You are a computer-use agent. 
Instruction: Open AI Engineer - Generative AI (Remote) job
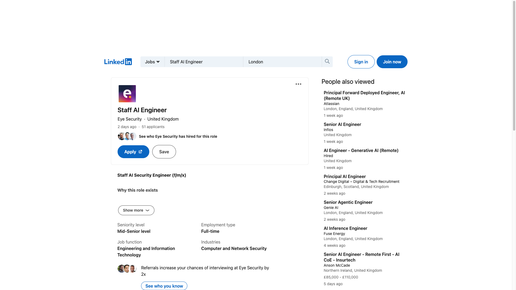tap(361, 150)
